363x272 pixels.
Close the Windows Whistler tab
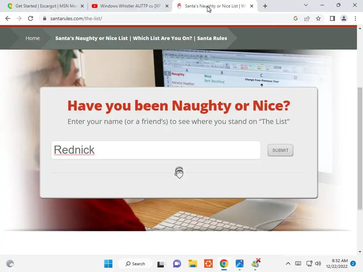tap(167, 6)
